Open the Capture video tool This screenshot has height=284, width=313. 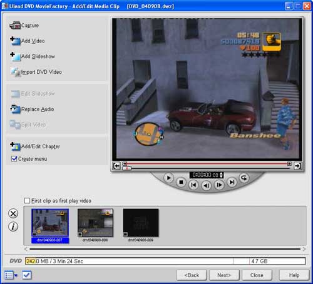24,26
